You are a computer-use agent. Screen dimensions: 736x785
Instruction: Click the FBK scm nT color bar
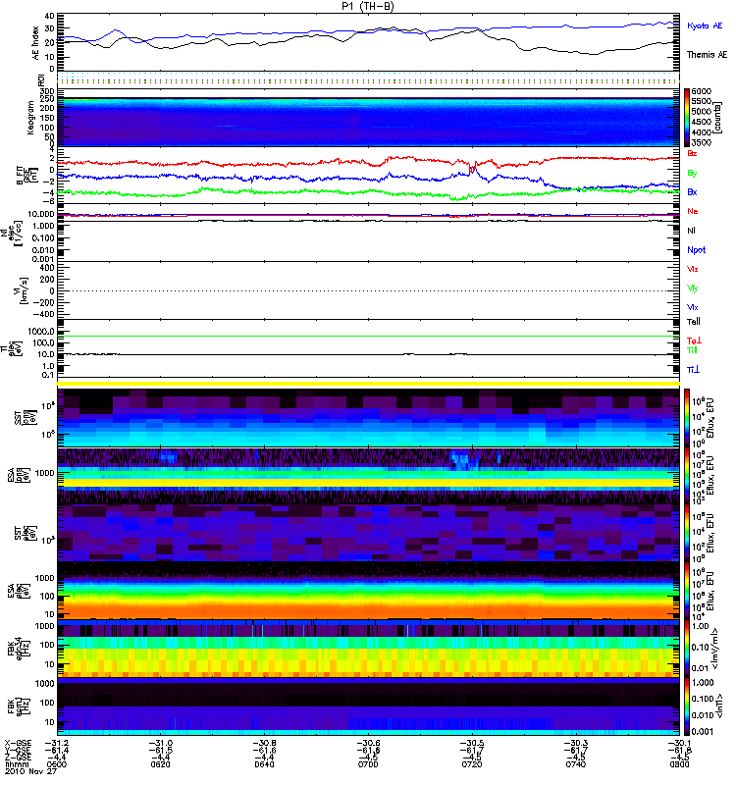[687, 706]
